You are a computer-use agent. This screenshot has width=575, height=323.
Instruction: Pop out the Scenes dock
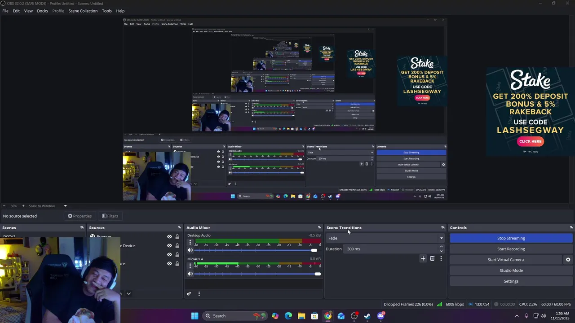click(82, 227)
